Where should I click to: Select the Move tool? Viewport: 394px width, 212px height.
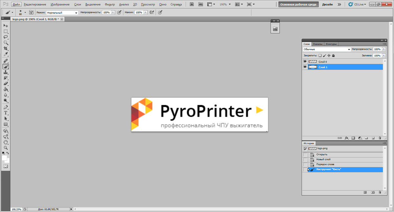pyautogui.click(x=6, y=25)
